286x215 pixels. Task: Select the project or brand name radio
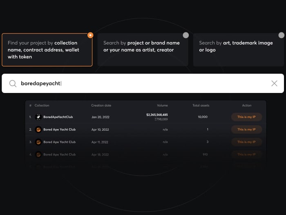coord(185,35)
